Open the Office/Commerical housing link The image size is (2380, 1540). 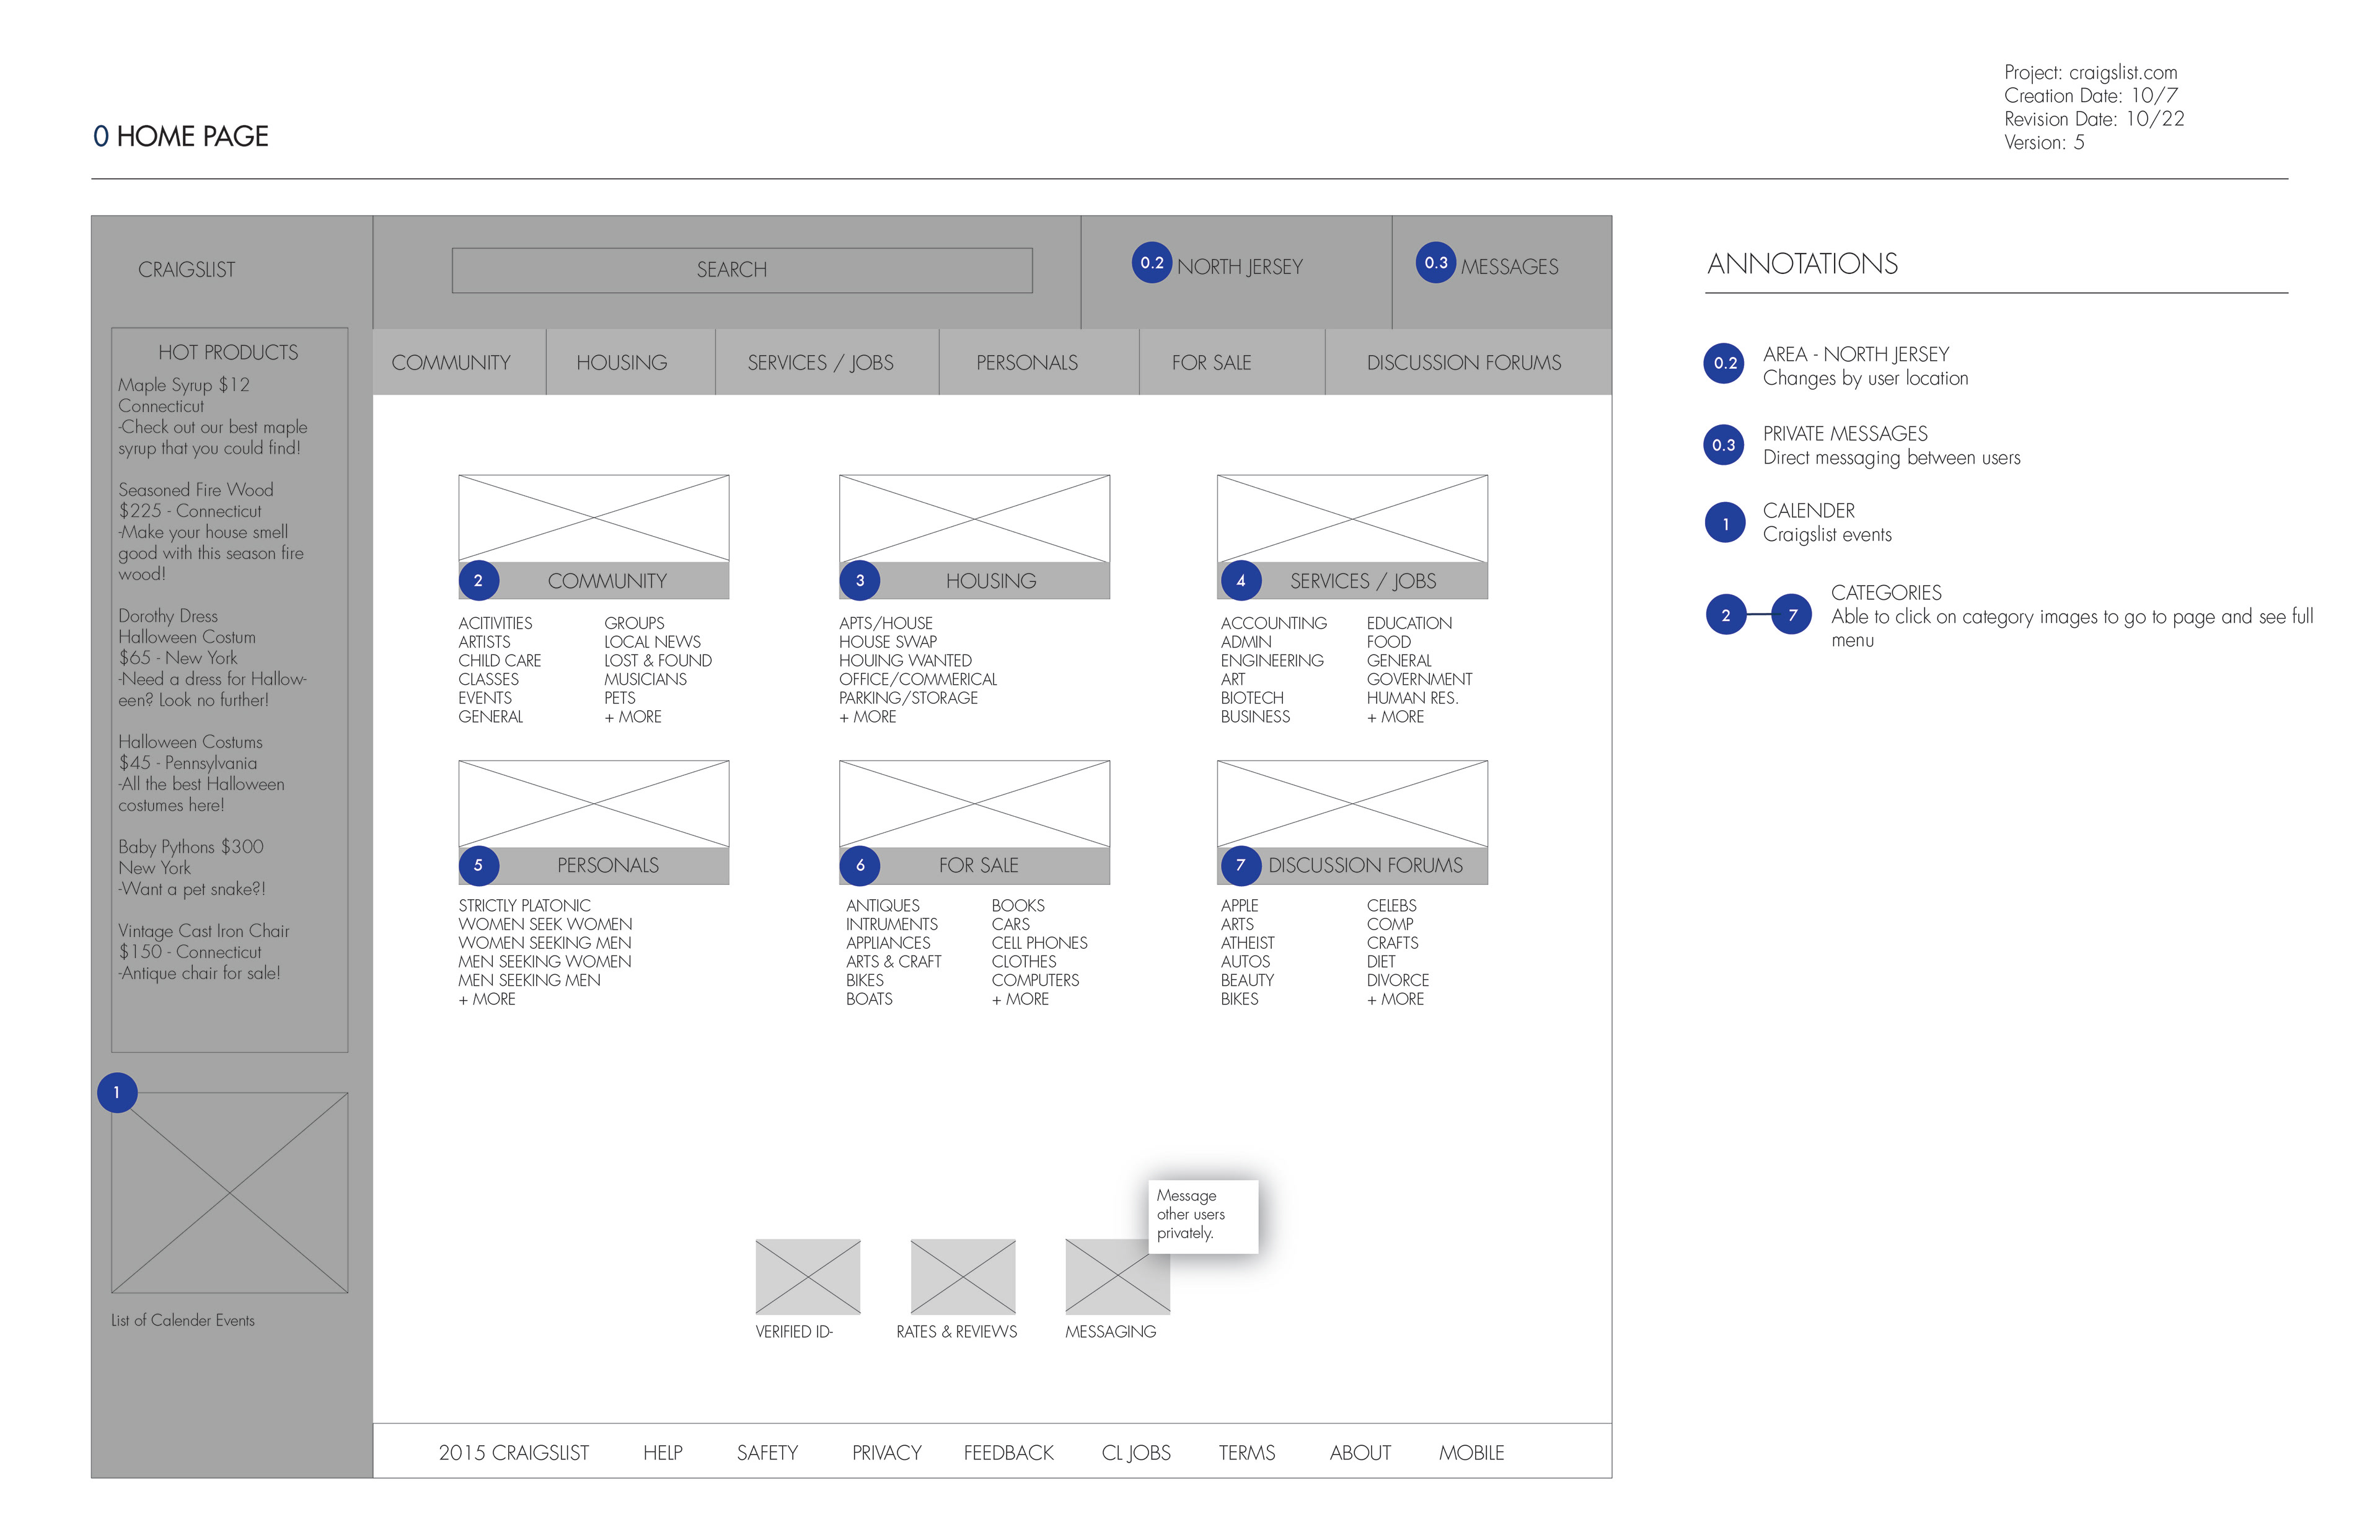[917, 679]
